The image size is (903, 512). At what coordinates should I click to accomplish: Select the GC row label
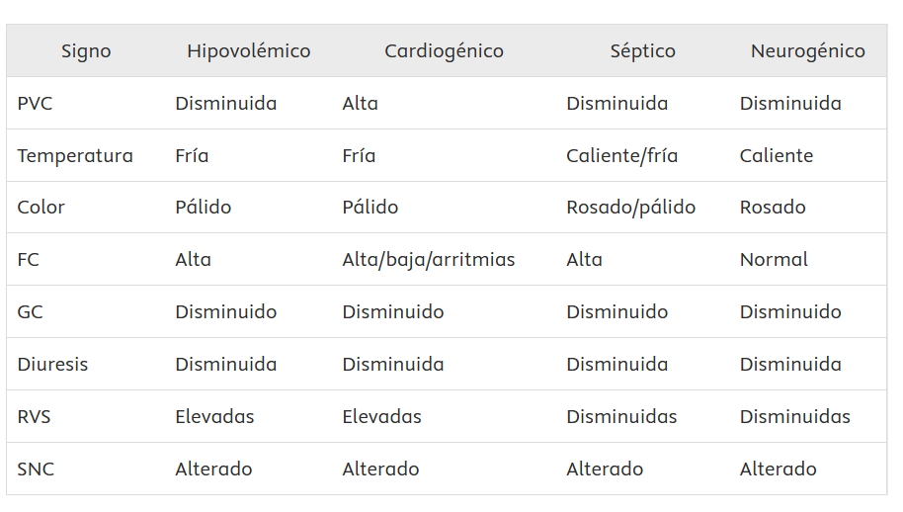click(x=30, y=312)
